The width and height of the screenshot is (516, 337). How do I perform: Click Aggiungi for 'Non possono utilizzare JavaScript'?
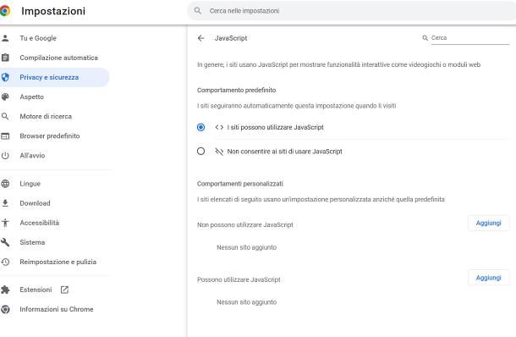(488, 223)
